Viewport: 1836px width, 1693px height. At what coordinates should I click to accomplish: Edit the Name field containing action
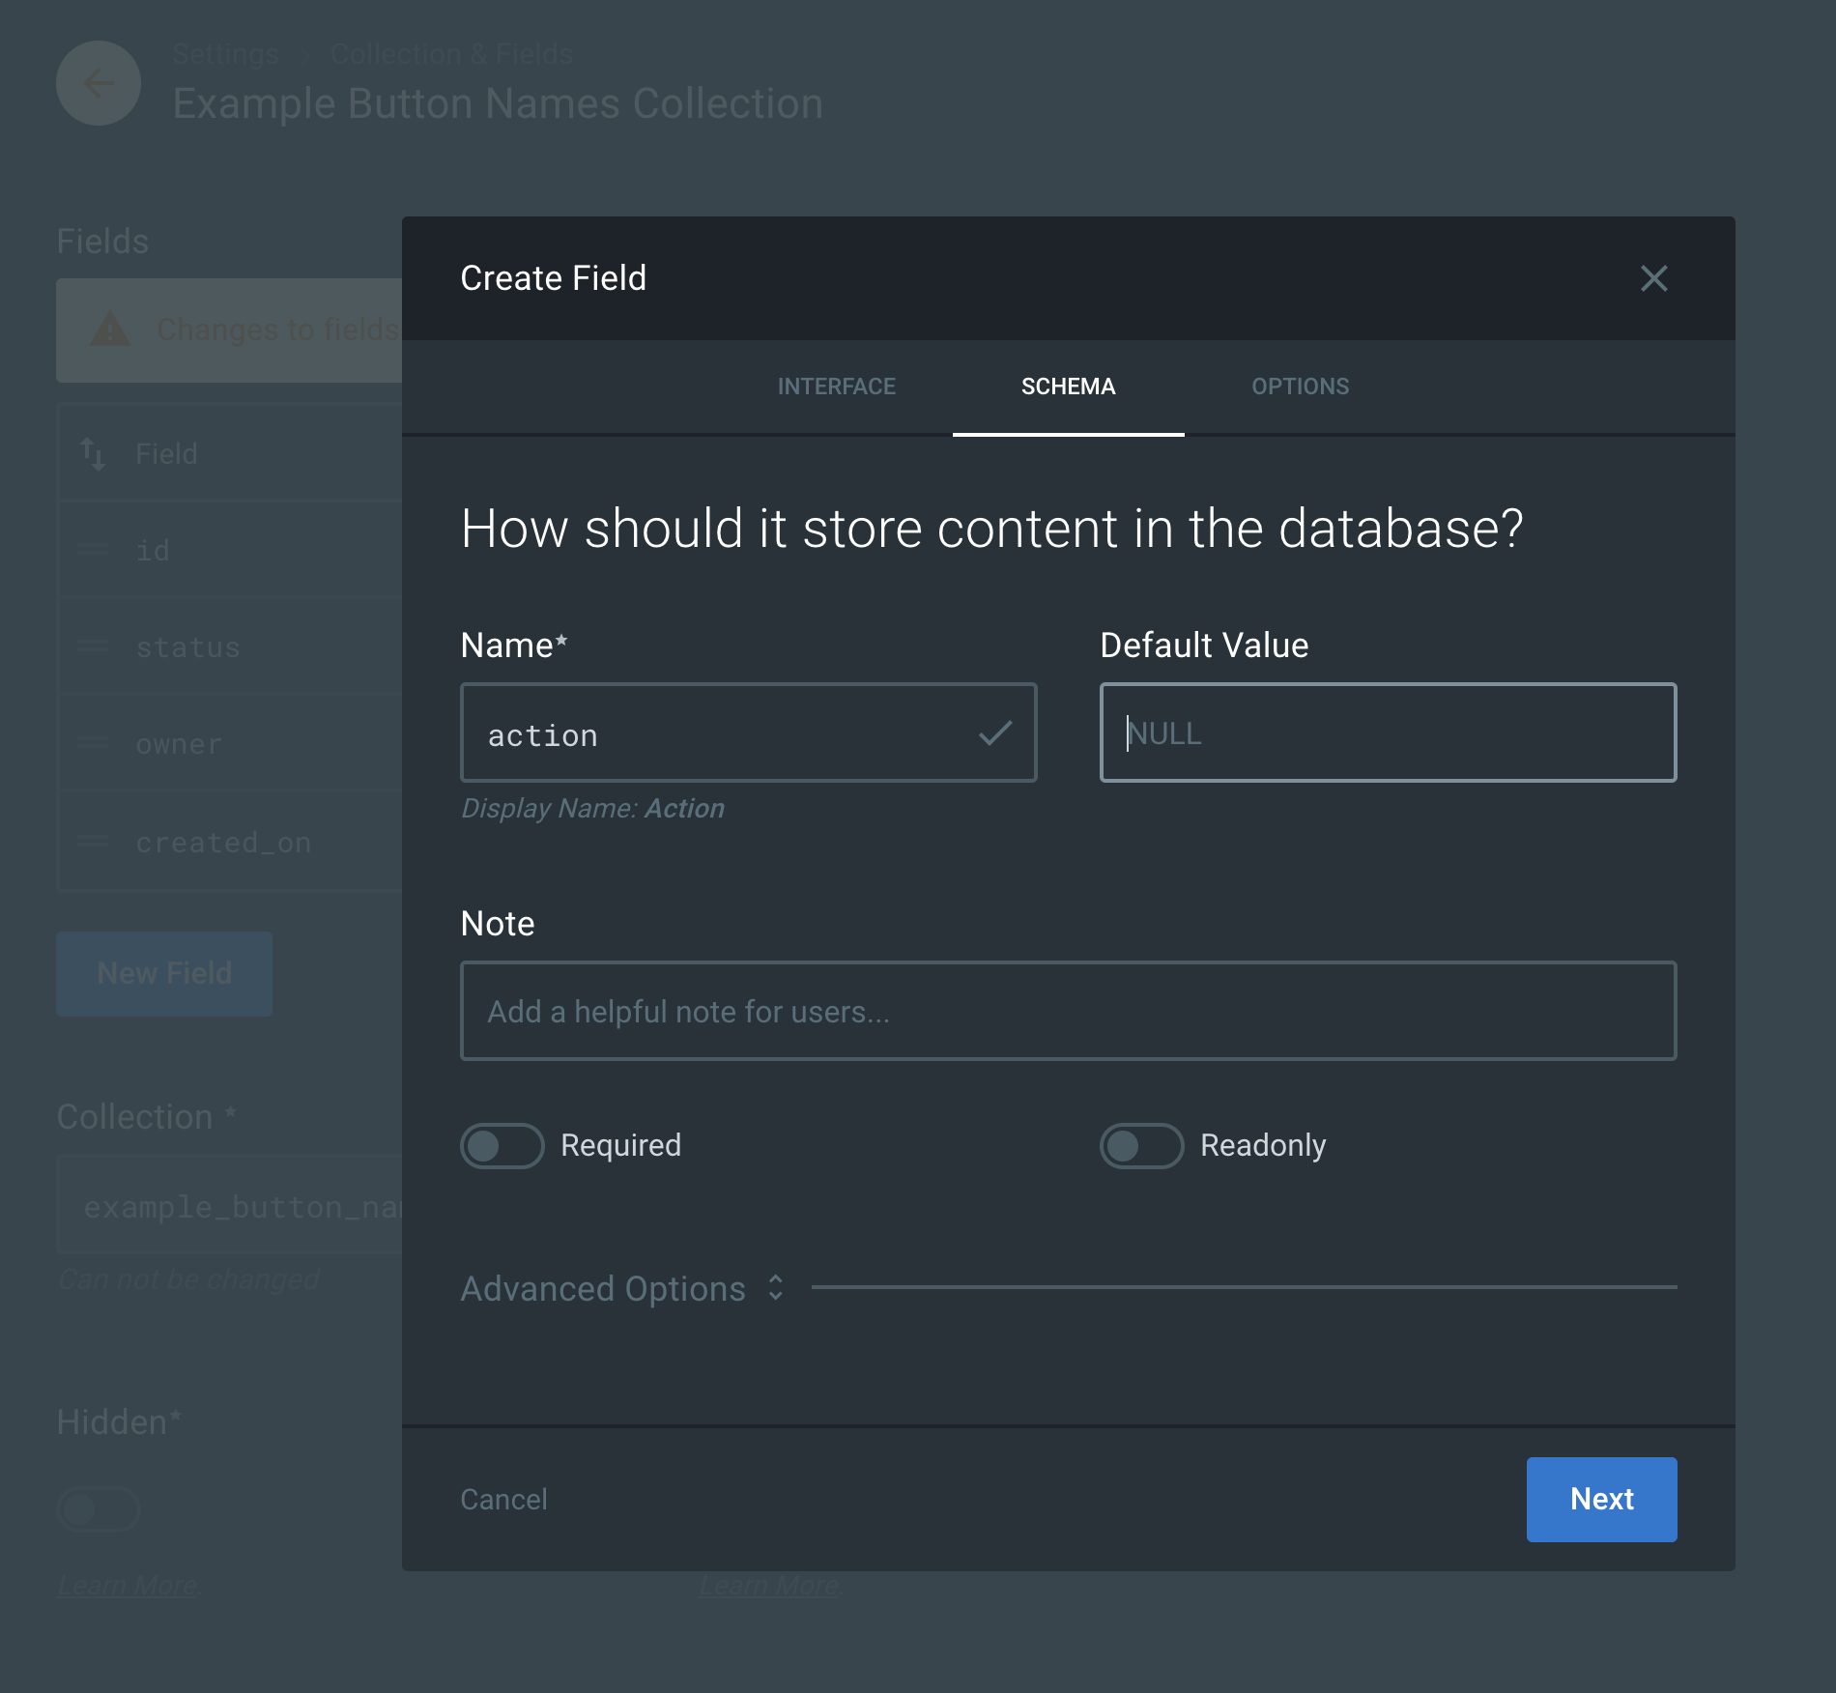748,733
